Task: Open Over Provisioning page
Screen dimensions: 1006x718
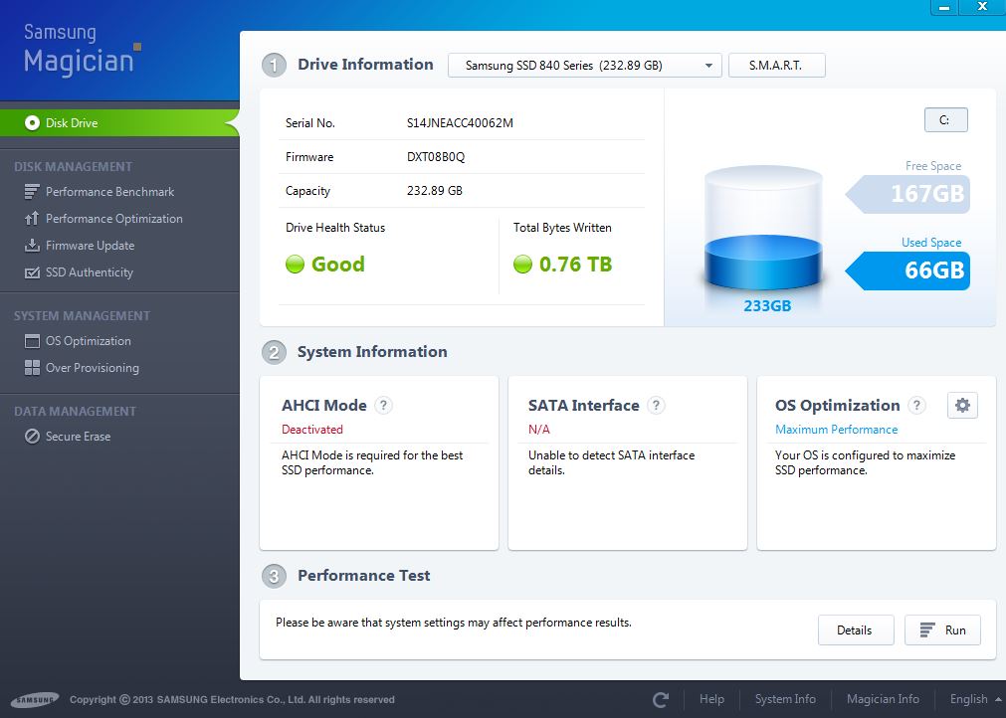Action: pyautogui.click(x=92, y=368)
